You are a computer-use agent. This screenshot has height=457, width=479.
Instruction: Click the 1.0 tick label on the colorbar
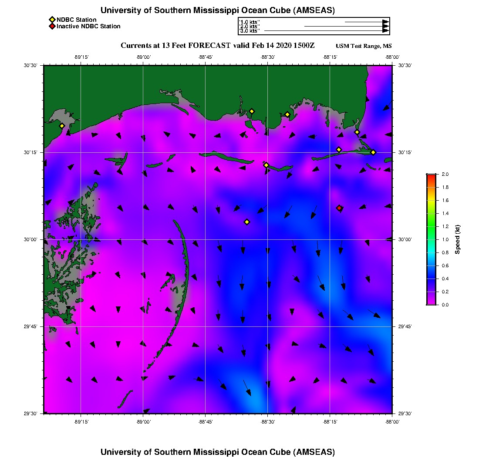445,239
